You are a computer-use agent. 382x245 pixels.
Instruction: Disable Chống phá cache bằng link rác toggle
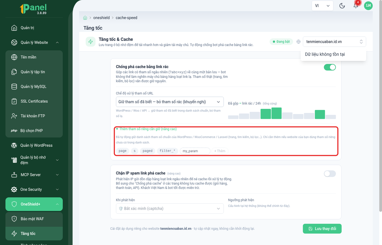tap(330, 67)
